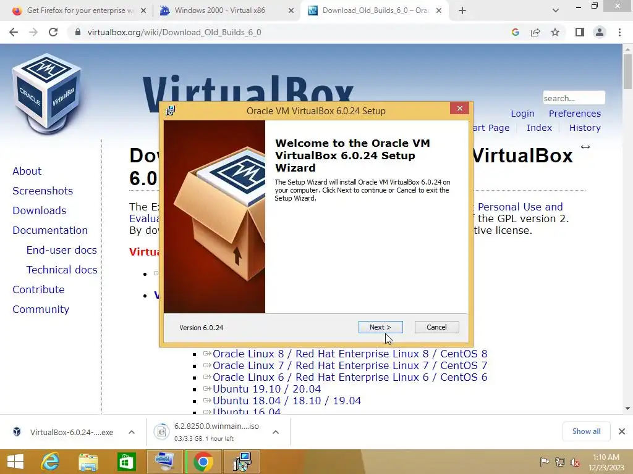This screenshot has width=633, height=474.
Task: Open the Contribute sidebar link
Action: [x=38, y=289]
